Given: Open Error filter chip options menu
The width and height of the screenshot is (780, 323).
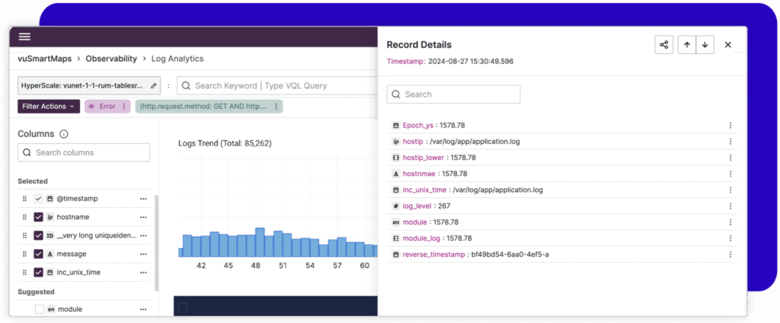Looking at the screenshot, I should tap(124, 107).
